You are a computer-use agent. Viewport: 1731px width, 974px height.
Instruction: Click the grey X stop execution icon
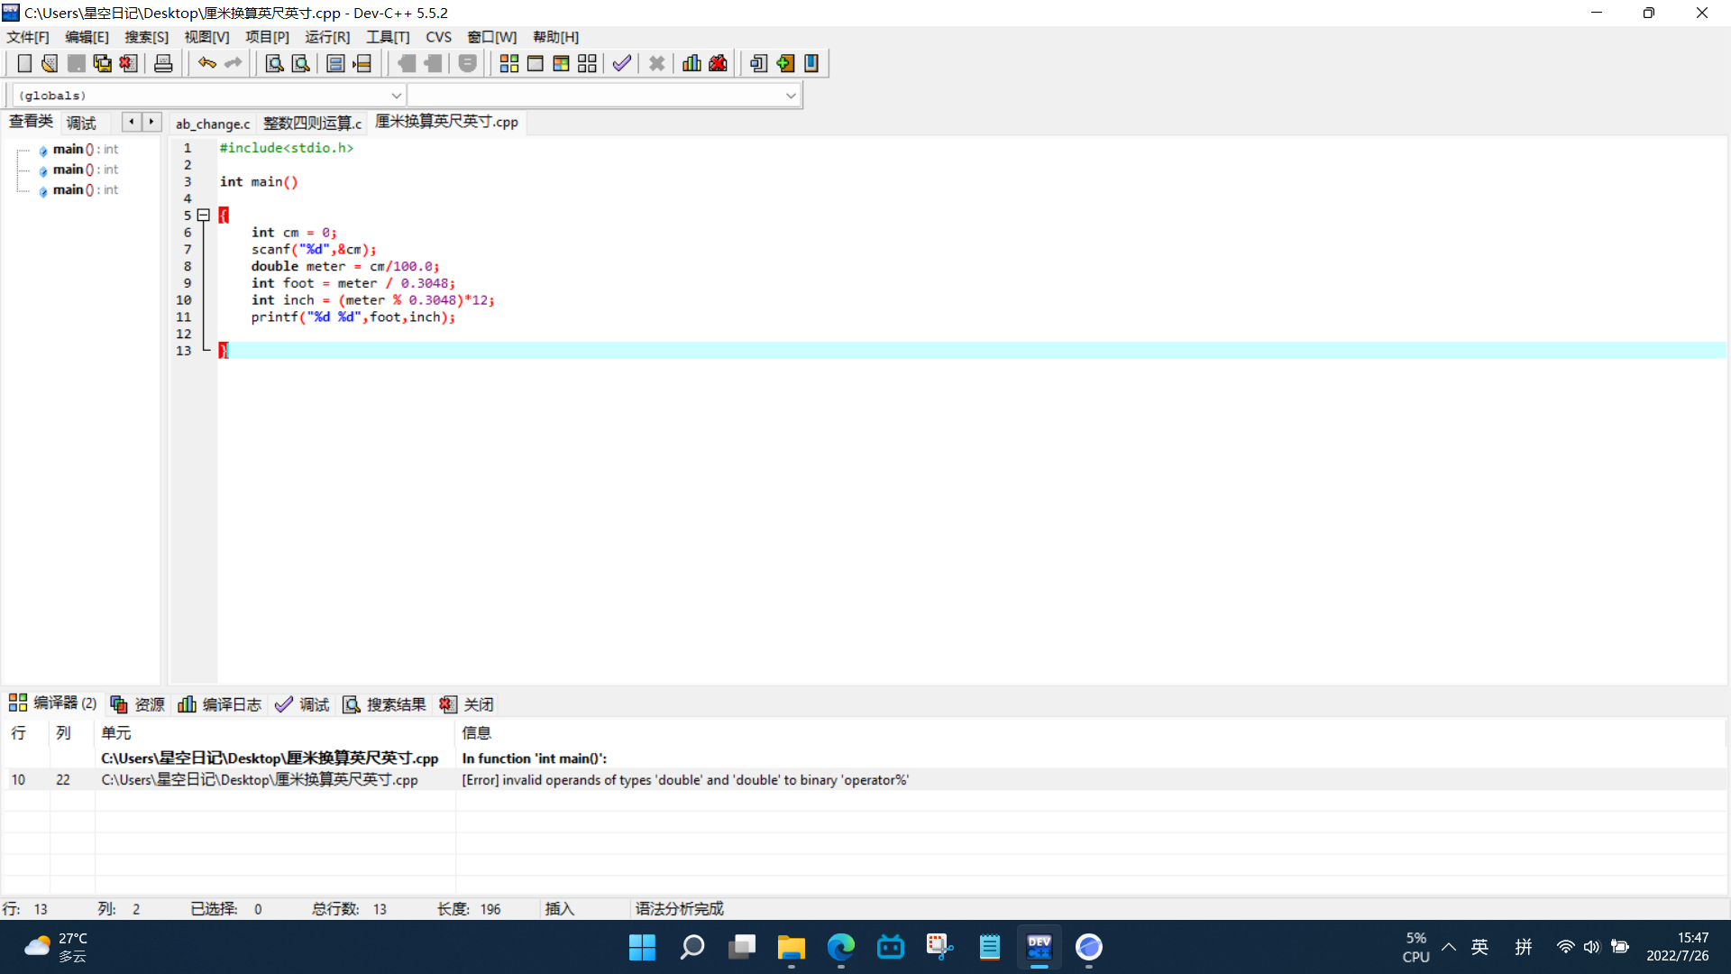[657, 63]
